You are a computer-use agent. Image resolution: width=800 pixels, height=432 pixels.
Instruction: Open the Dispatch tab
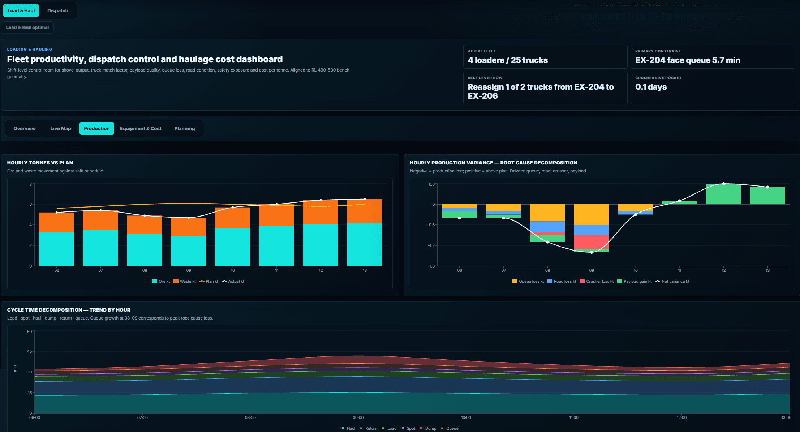click(x=58, y=10)
